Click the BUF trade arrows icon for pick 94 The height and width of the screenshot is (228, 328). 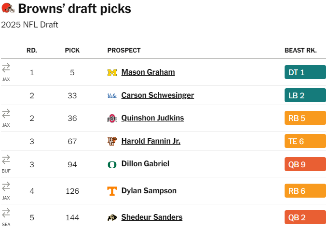(6, 159)
